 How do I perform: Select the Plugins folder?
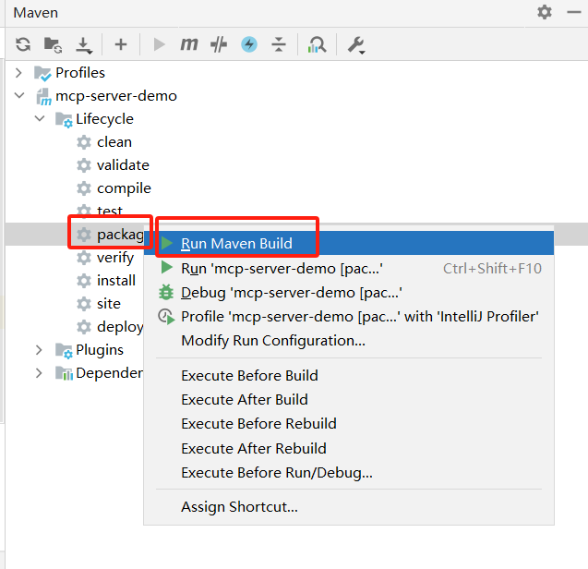tap(100, 350)
